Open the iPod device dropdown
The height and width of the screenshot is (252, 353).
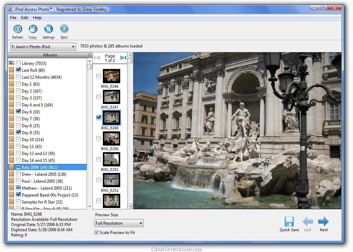point(43,46)
